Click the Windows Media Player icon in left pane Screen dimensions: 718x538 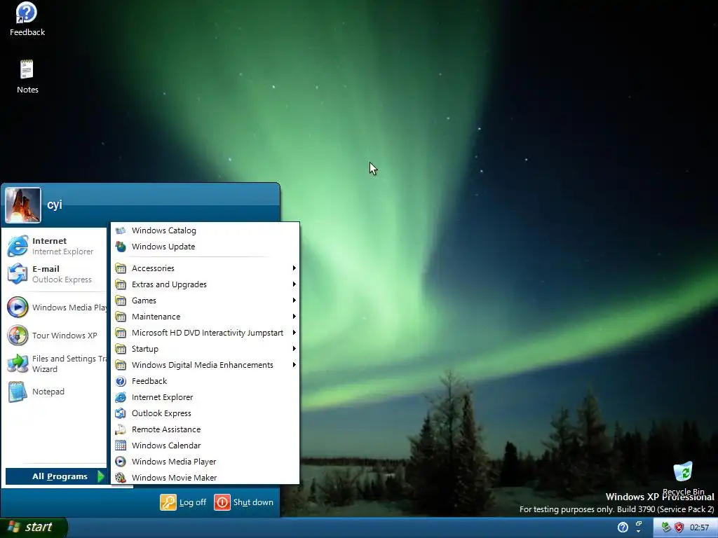coord(18,308)
